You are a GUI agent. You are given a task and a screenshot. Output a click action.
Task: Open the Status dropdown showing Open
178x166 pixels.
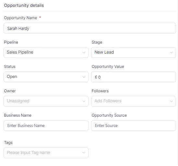click(x=46, y=77)
